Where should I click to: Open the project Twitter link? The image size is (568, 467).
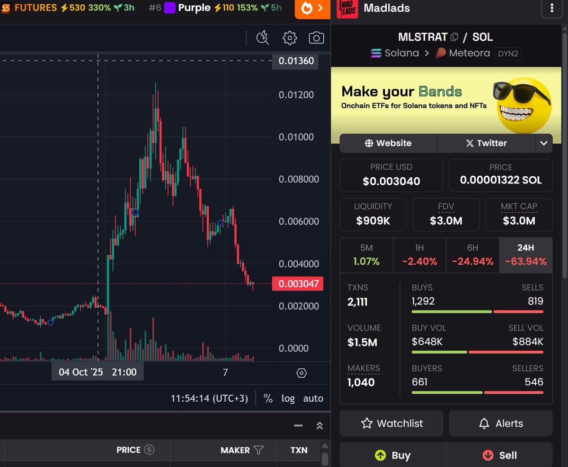[486, 143]
